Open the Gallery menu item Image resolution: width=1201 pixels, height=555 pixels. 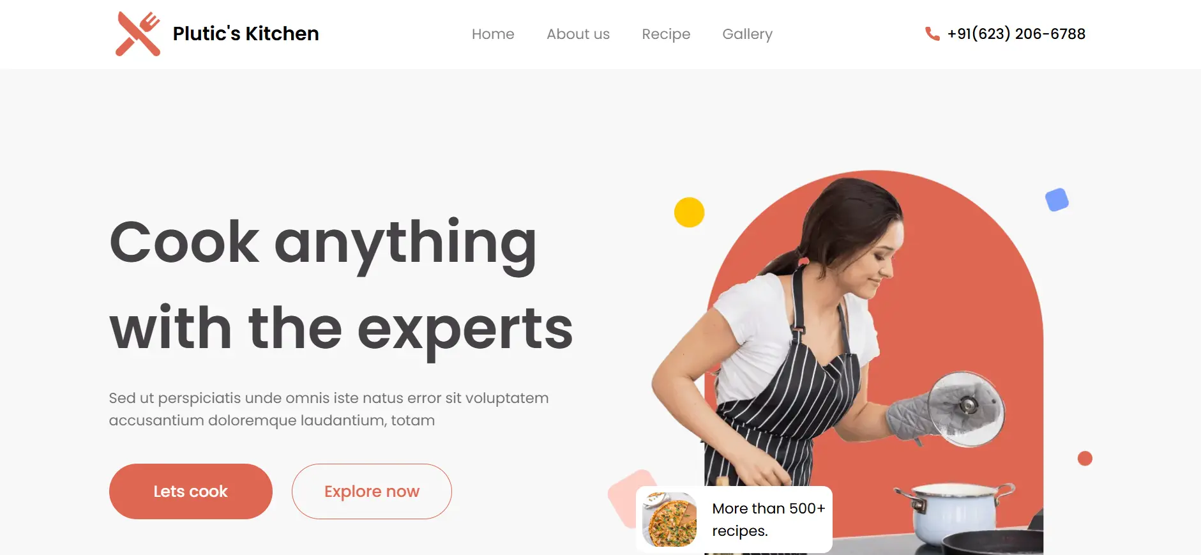(747, 34)
